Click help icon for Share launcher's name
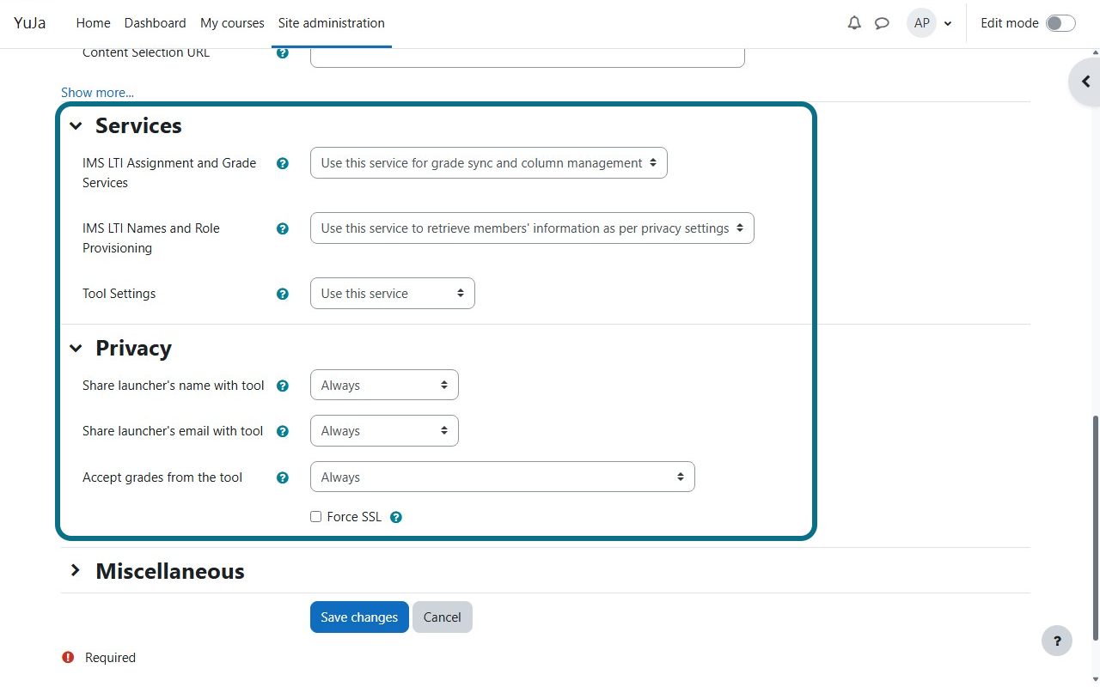This screenshot has width=1100, height=687. tap(282, 386)
